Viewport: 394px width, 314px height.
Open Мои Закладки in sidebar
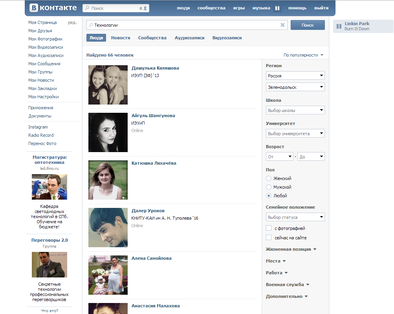(x=42, y=88)
